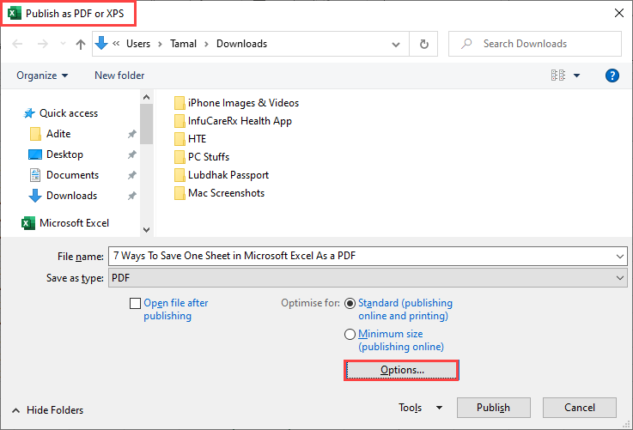Click navigation pane scroll up arrow

[147, 97]
